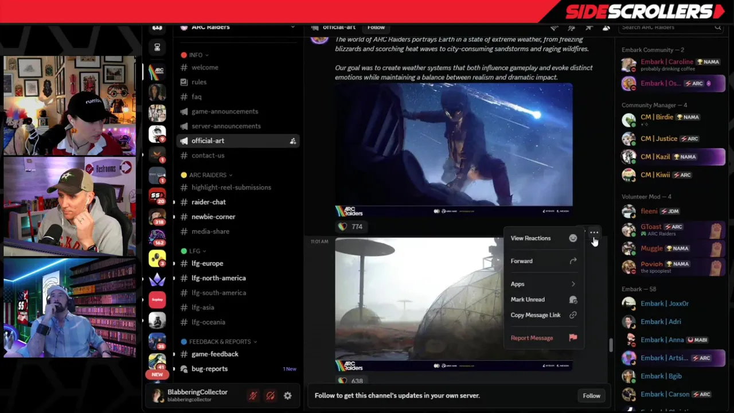Screen dimensions: 734x413
Task: Open notification settings icon in header
Action: pyautogui.click(x=571, y=28)
